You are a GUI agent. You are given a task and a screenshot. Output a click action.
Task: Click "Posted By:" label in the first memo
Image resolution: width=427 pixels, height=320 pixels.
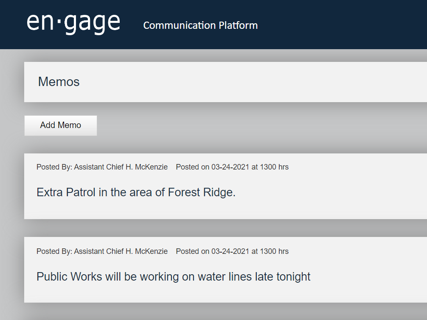(x=54, y=167)
